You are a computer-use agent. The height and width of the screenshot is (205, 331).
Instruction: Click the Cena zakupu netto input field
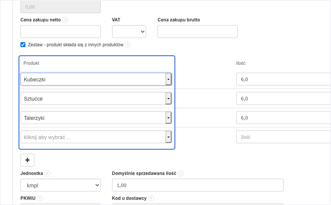[x=60, y=32]
